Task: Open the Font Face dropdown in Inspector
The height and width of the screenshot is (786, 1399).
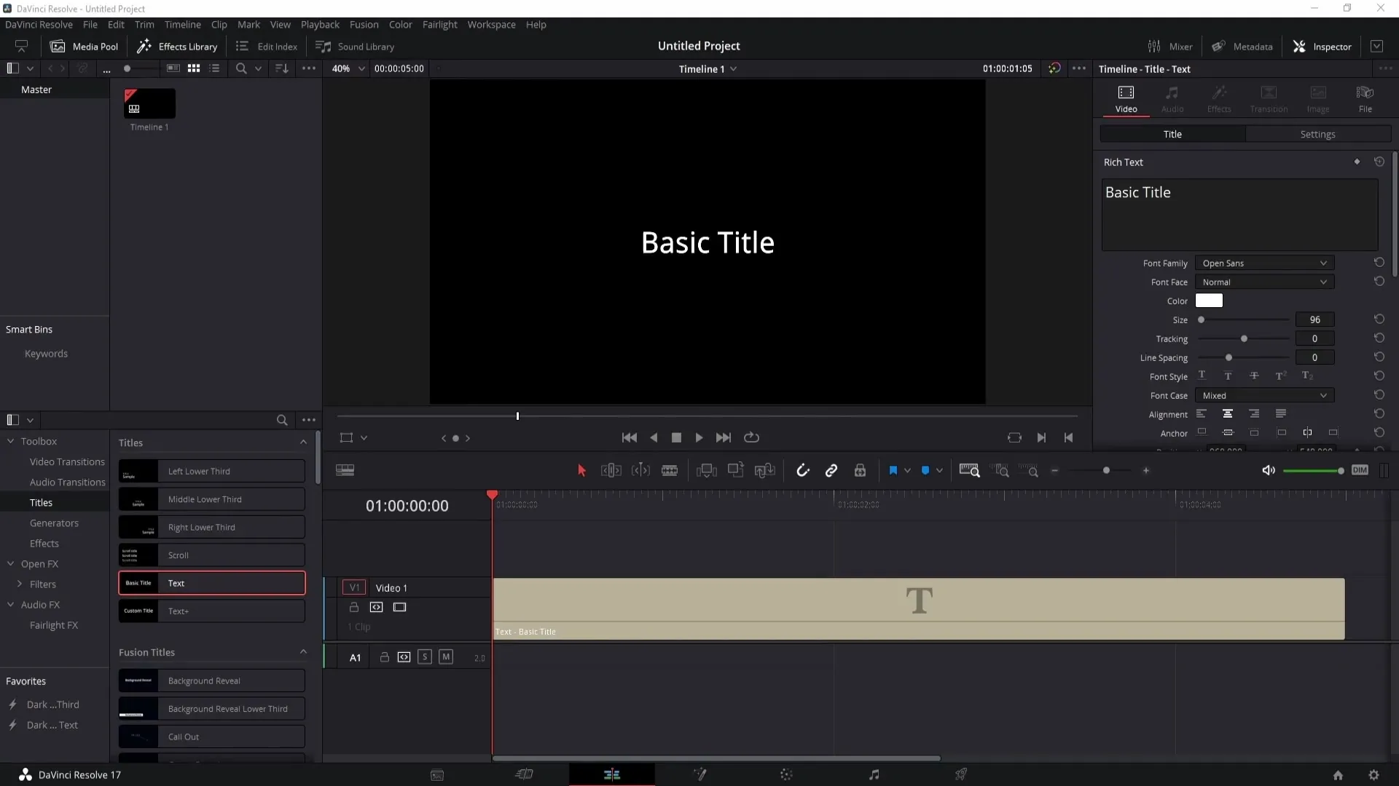Action: click(1264, 281)
